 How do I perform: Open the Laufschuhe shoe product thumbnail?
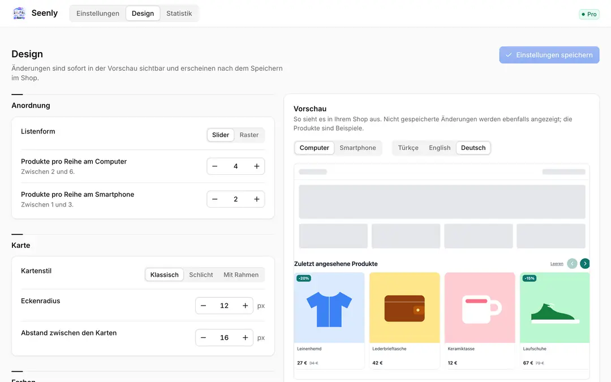[x=554, y=307]
